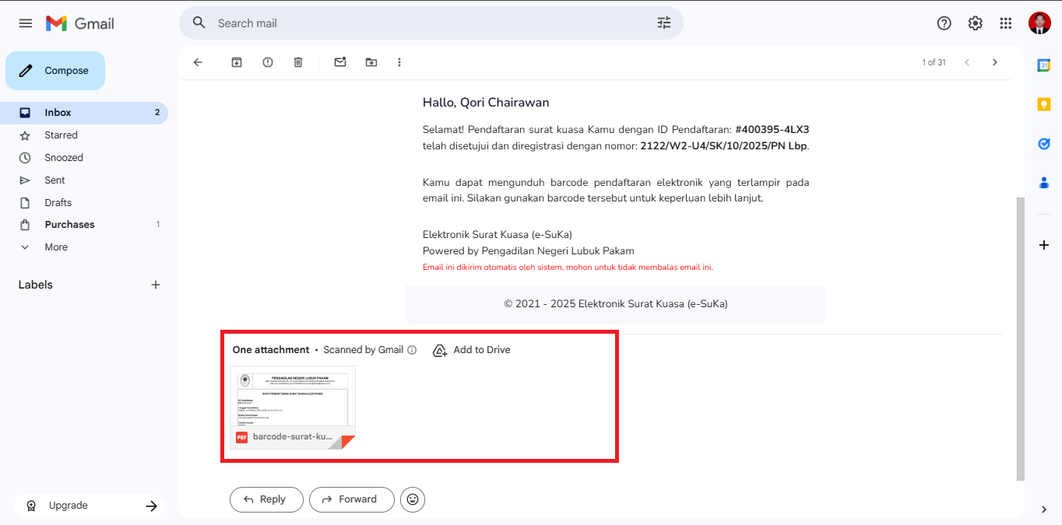This screenshot has width=1062, height=525.
Task: Open the barcode-surat-kuasa PDF attachment thumbnail
Action: click(x=293, y=399)
